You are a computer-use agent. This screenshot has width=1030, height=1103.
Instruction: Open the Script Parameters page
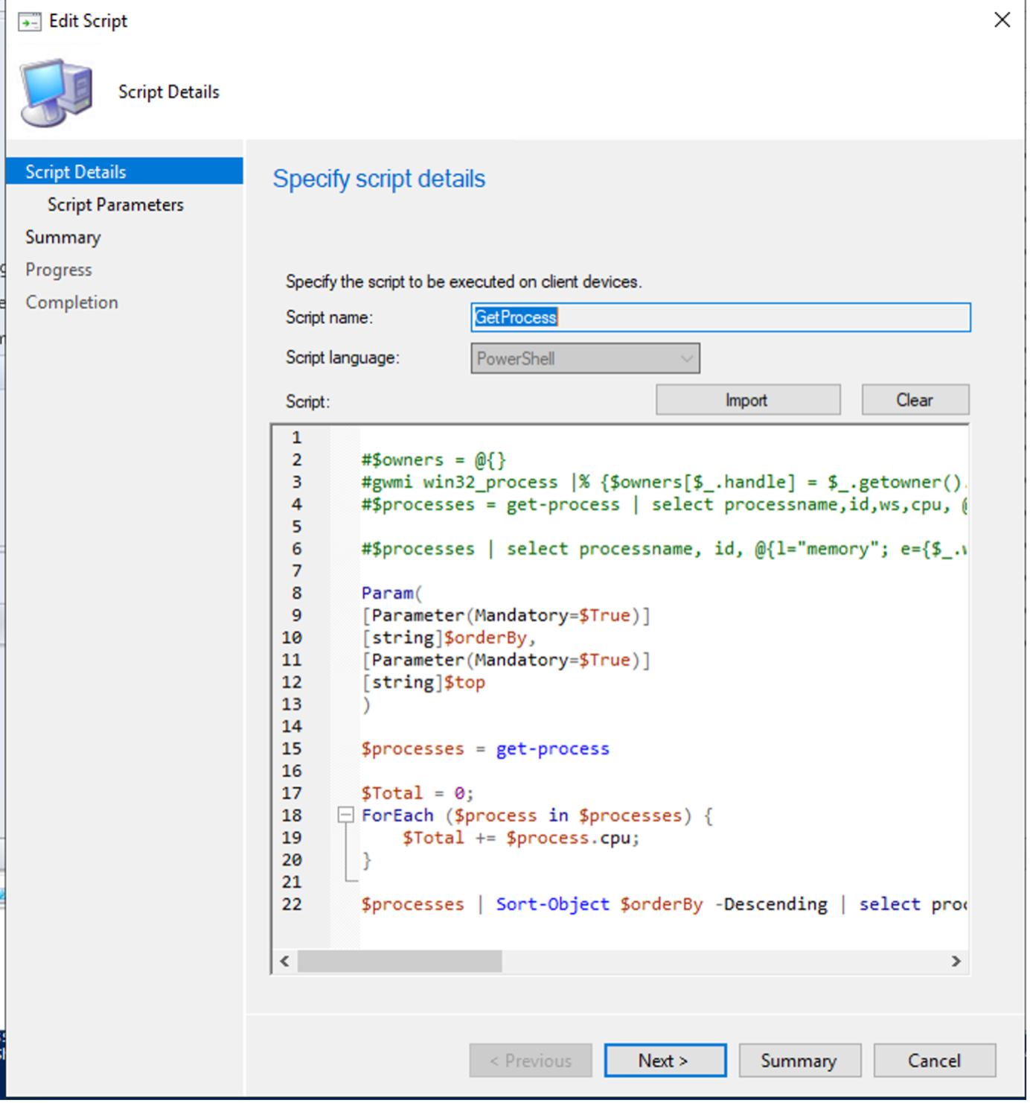pos(115,205)
